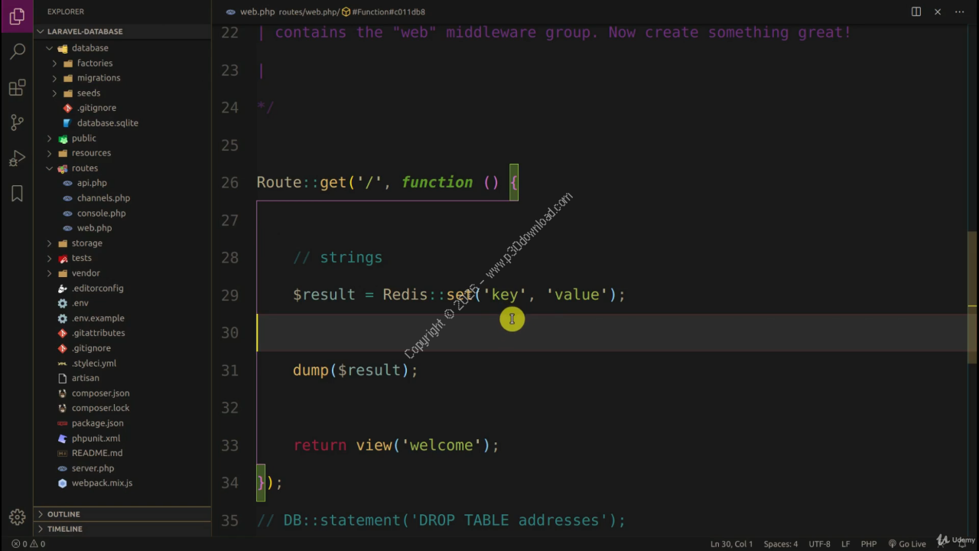
Task: Collapse the LARAVEL-DATABASE root section
Action: point(41,31)
